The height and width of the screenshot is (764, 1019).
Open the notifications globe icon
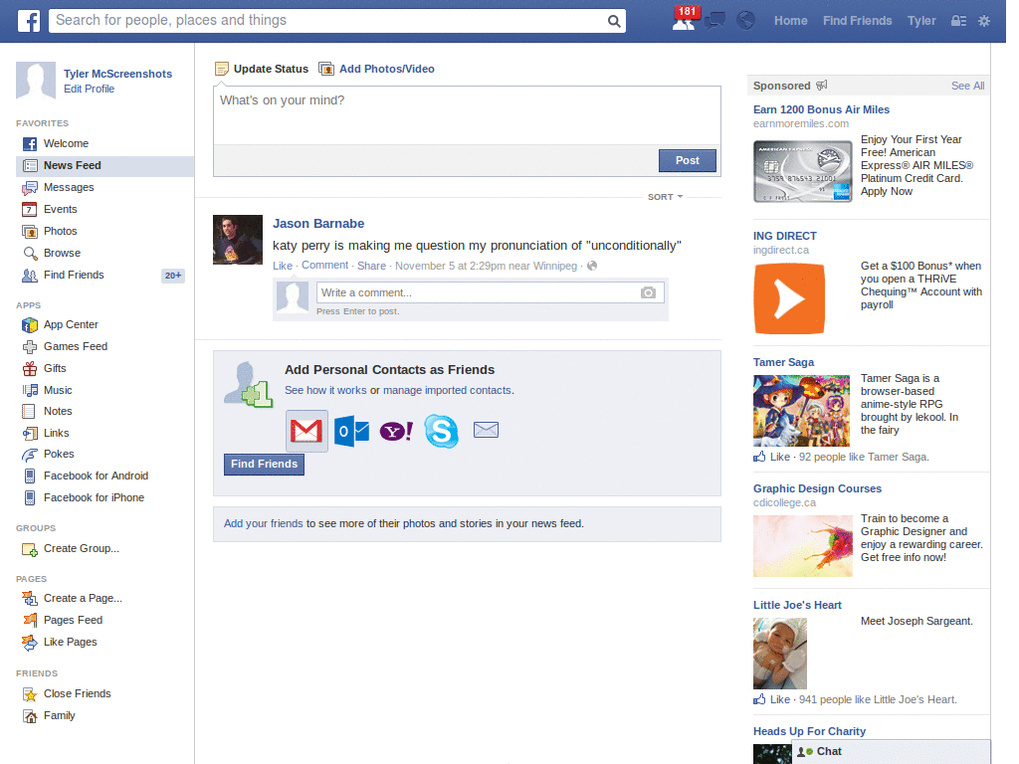point(745,21)
